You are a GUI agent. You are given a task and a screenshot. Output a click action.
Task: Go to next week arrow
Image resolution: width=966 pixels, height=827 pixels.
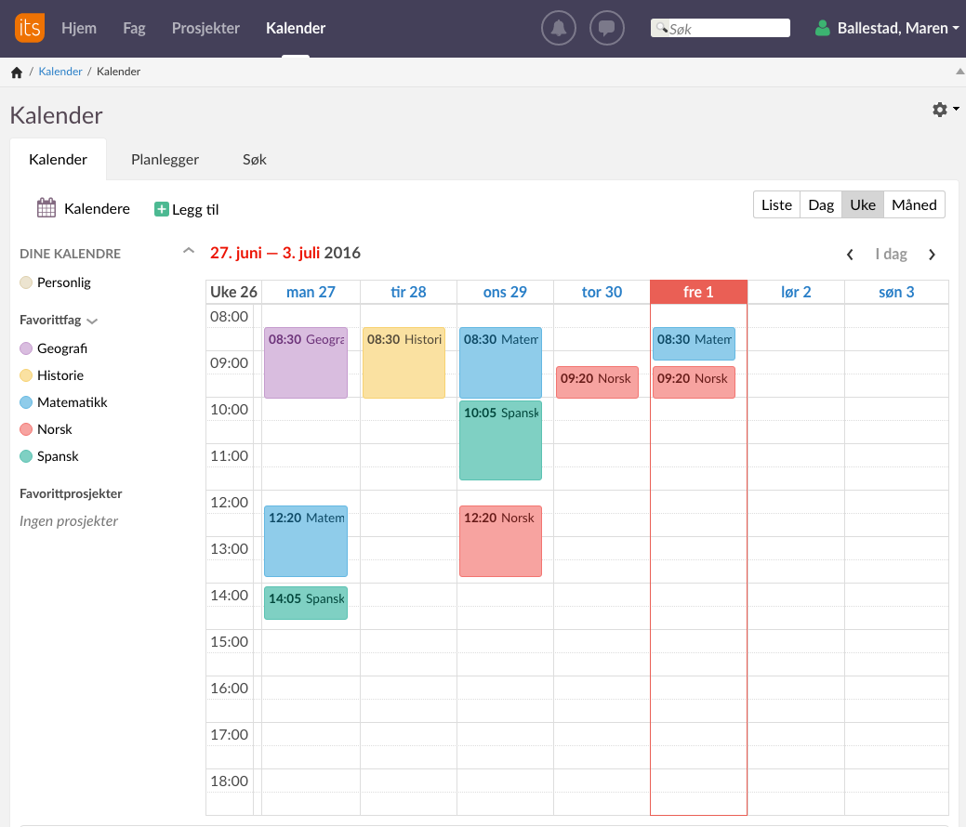[933, 255]
